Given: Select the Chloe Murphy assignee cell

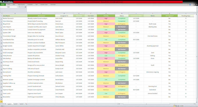Looking at the screenshot, I should (64, 97).
